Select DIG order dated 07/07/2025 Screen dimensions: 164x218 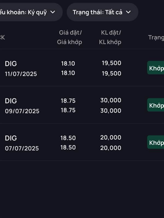click(x=82, y=142)
